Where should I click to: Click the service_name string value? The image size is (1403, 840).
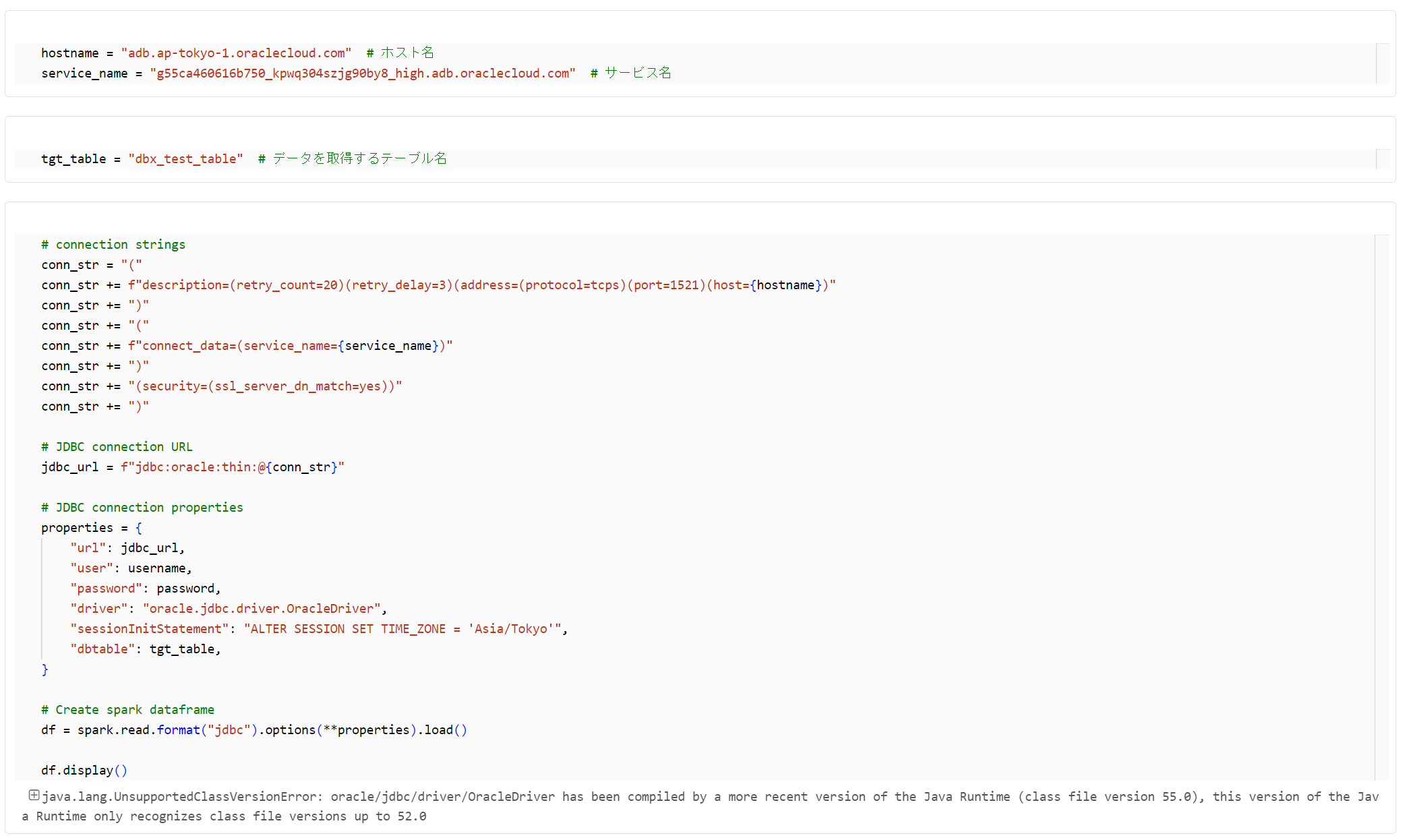363,73
